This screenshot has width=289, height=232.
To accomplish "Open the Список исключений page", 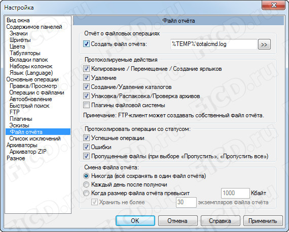I will [35, 138].
